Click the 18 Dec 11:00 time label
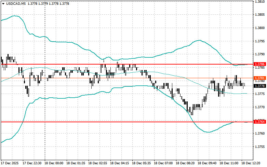This screenshot has height=167, width=267. (x=229, y=163)
